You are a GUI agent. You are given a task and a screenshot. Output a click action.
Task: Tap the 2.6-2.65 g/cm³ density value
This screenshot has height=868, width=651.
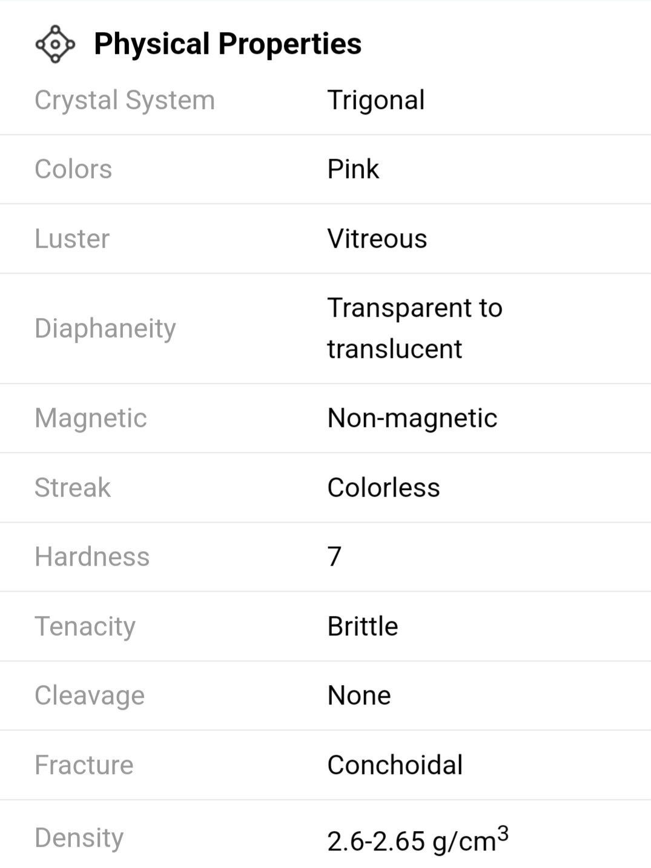[418, 840]
